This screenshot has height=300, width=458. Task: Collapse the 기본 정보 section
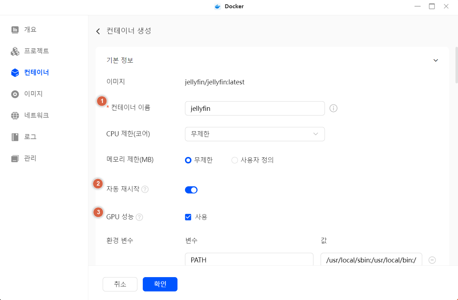436,60
